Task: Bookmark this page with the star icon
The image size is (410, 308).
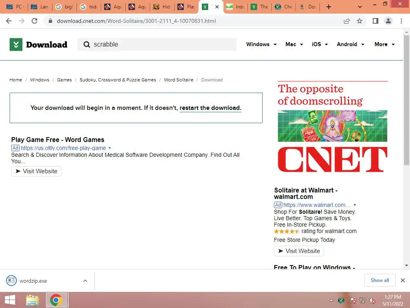Action: pyautogui.click(x=360, y=21)
